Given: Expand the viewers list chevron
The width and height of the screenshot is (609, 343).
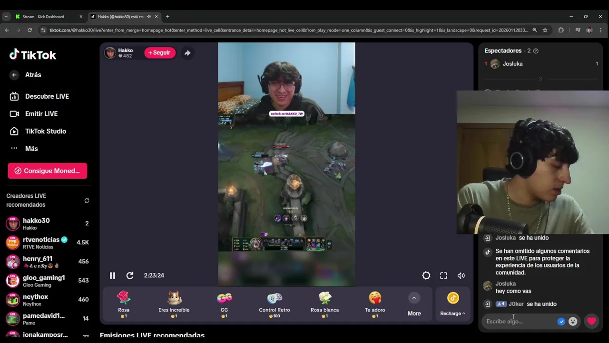Looking at the screenshot, I should (x=540, y=79).
